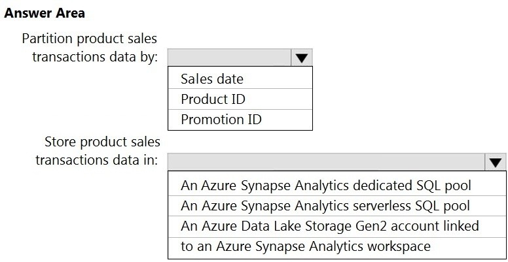Click the 'Partition product sales' label text
Screen dimensions: 508x262
pos(90,39)
